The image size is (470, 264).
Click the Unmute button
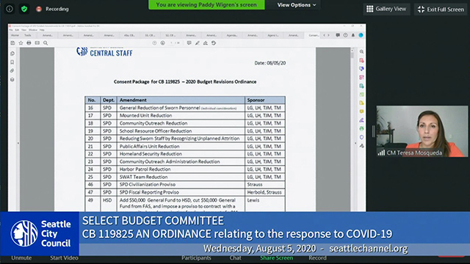click(x=21, y=257)
